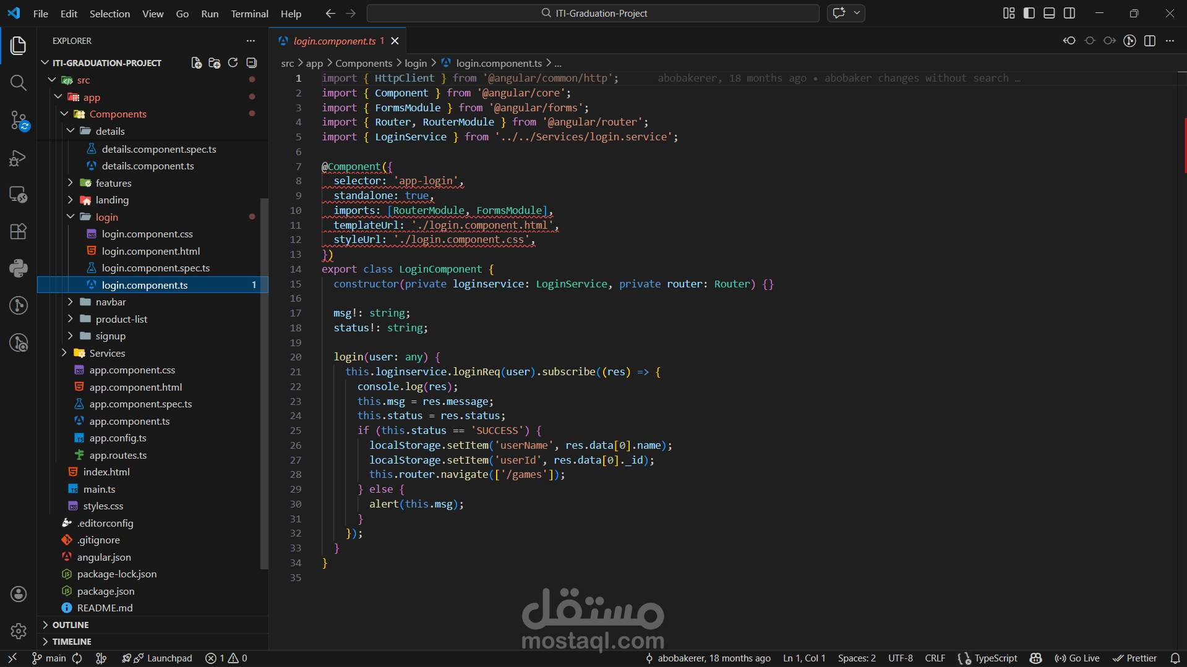Viewport: 1187px width, 667px height.
Task: Refresh the explorer tree
Action: (233, 63)
